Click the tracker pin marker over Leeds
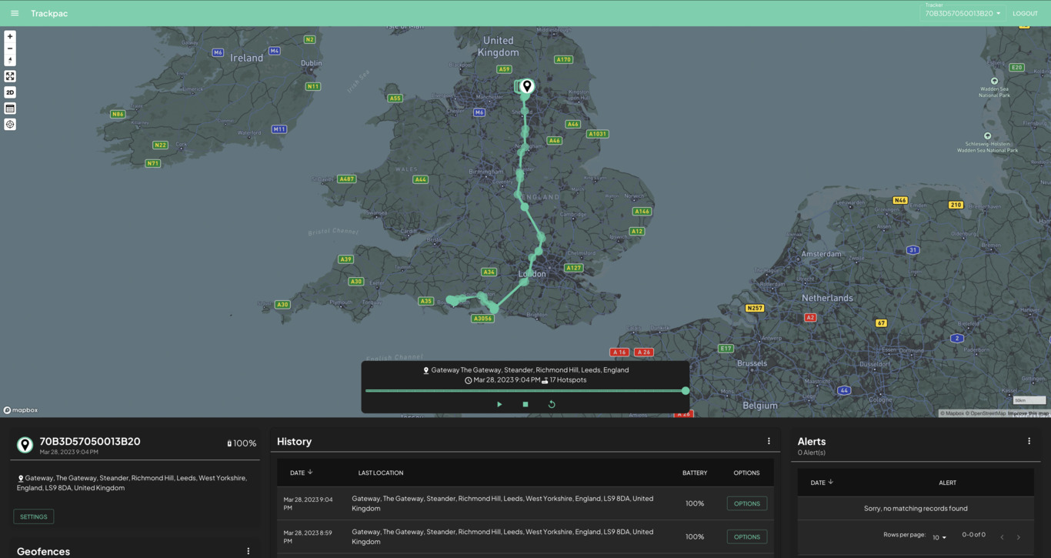Screen dimensions: 1051x558 pyautogui.click(x=527, y=85)
